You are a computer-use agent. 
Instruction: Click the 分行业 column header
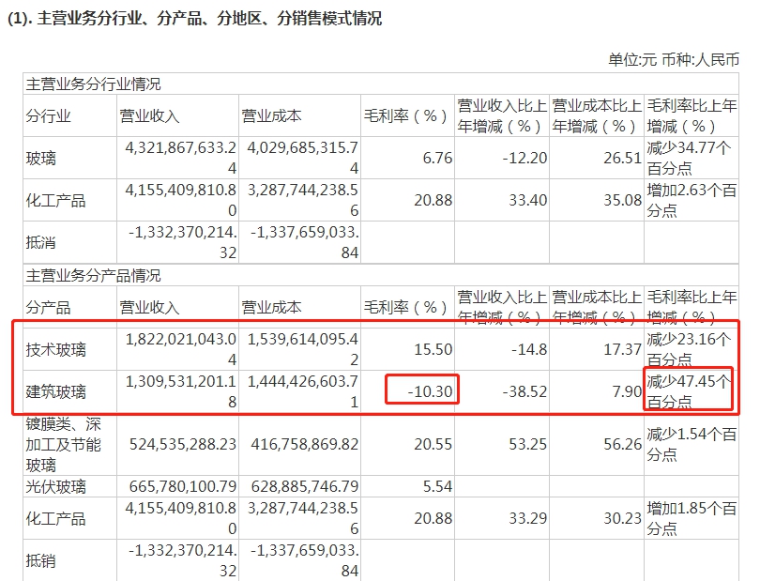[x=49, y=115]
